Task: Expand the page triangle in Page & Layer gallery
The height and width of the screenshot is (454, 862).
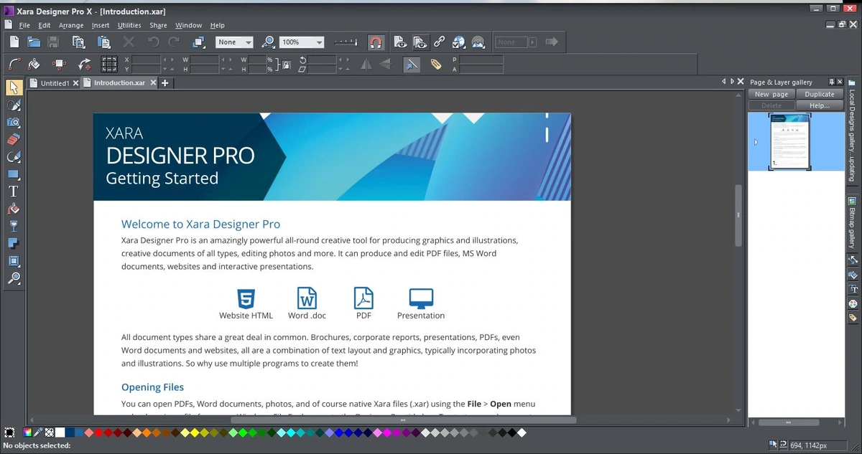Action: click(x=756, y=142)
